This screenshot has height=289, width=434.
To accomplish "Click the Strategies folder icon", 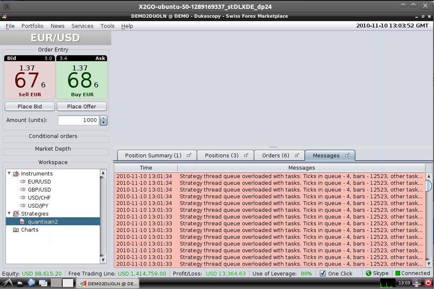I will [x=16, y=213].
